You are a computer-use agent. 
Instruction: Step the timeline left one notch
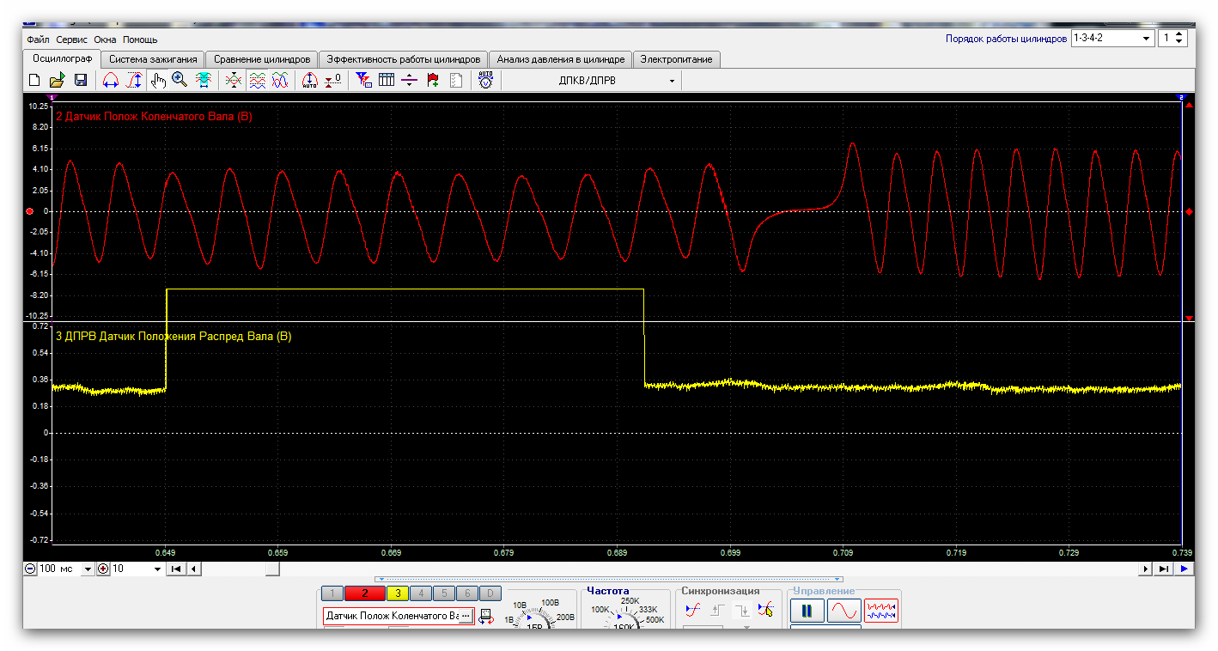tap(194, 569)
